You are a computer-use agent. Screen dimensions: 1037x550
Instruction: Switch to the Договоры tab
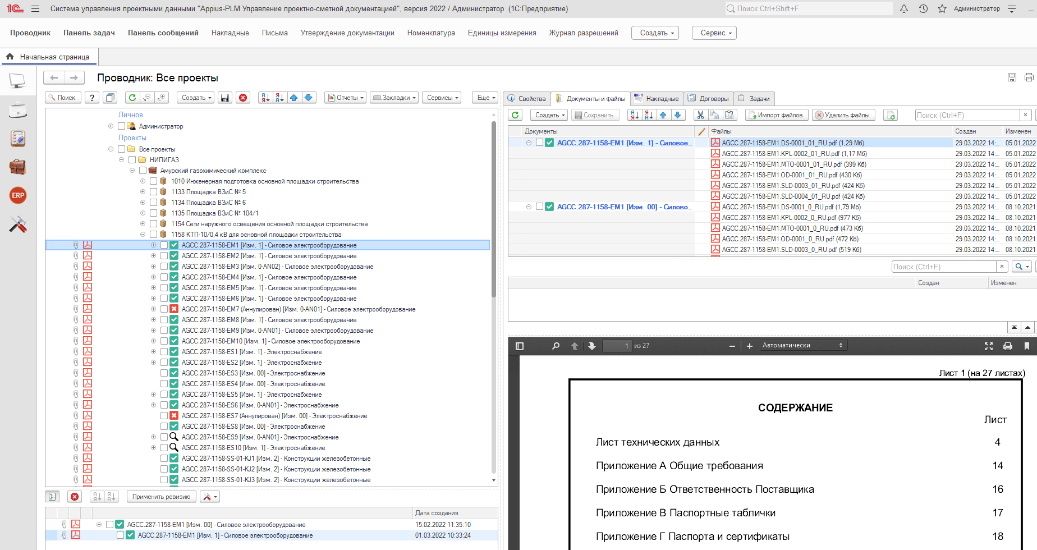click(x=709, y=99)
